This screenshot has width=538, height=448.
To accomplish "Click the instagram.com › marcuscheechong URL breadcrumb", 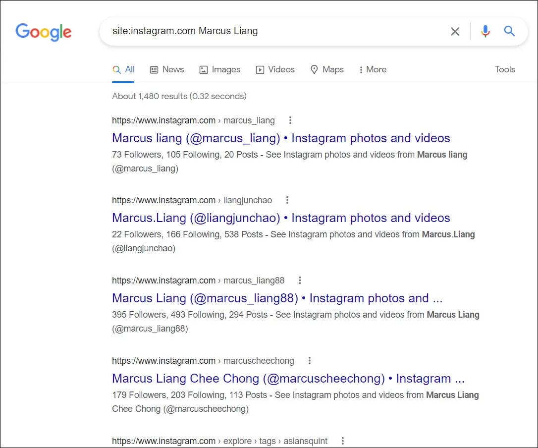I will point(203,361).
